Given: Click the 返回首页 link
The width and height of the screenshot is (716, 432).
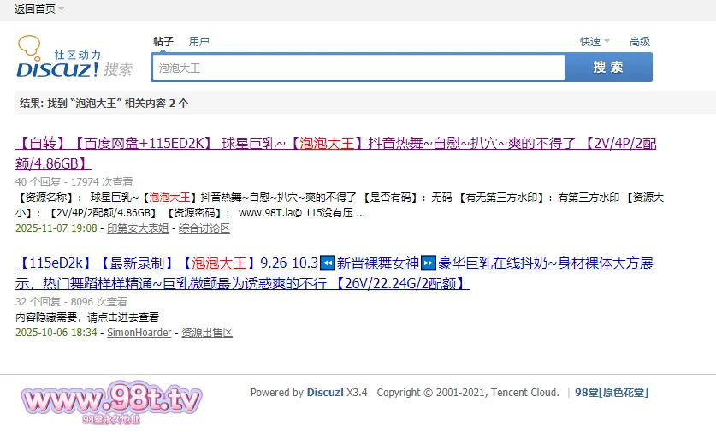Looking at the screenshot, I should [34, 9].
